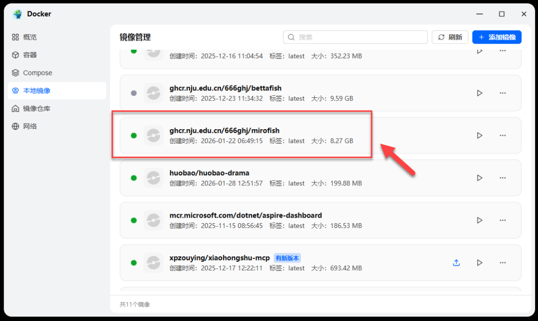Open more options for xiaohongshu-mcp
Viewport: 538px width, 321px height.
pos(503,263)
